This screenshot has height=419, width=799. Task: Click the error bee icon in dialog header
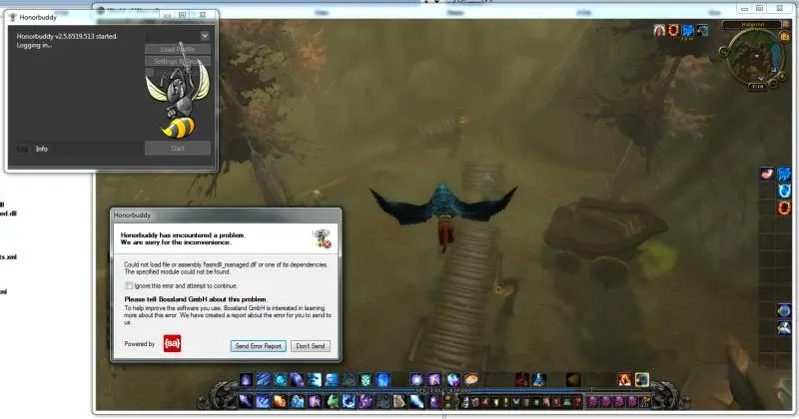tap(322, 238)
